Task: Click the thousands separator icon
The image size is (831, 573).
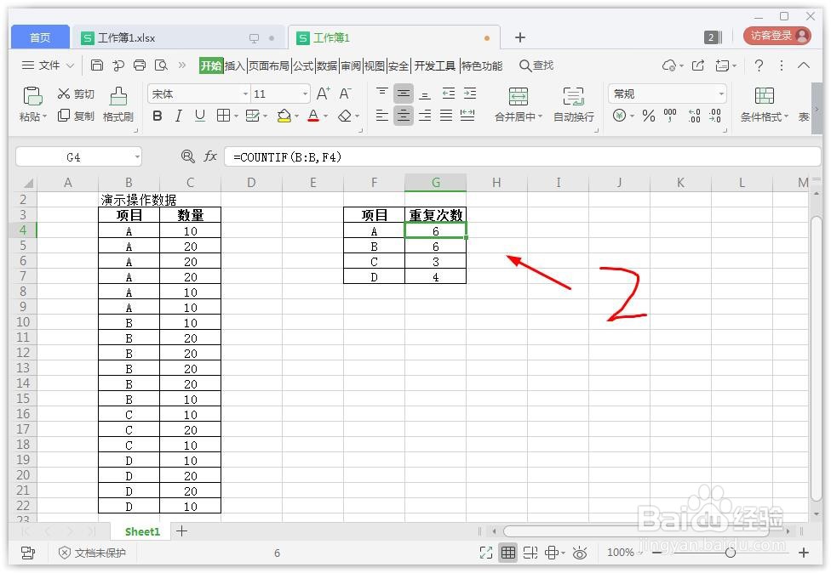Action: pyautogui.click(x=670, y=116)
